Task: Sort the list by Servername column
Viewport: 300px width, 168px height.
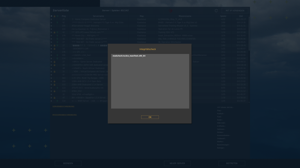Action: pos(98,16)
